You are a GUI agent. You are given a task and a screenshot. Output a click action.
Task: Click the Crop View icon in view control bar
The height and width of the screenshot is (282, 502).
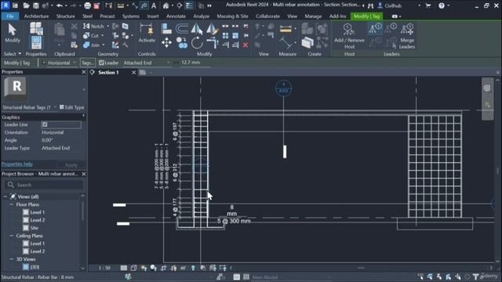164,268
